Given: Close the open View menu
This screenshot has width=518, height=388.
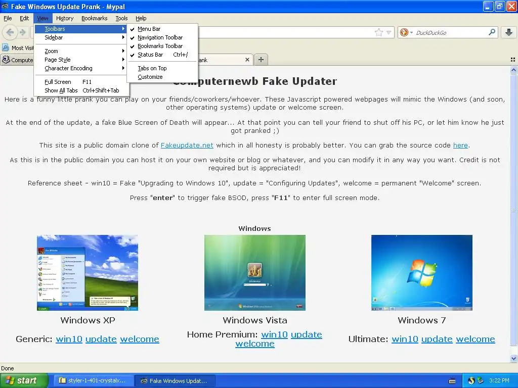Looking at the screenshot, I should point(42,18).
